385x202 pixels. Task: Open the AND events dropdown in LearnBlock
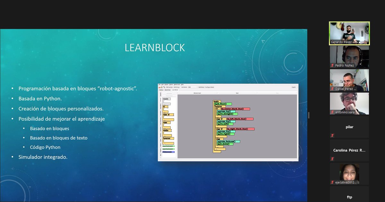[193, 87]
